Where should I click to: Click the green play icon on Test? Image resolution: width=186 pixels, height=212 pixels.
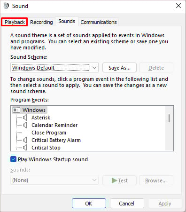tap(114, 181)
